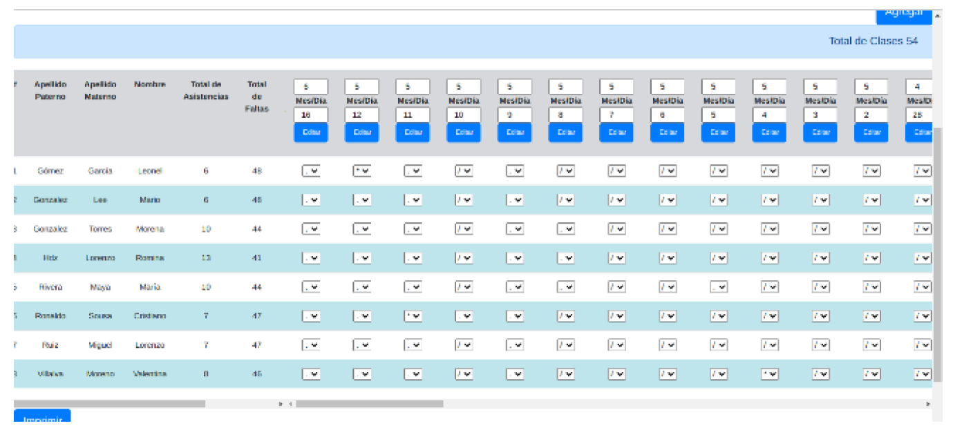Viewport: 953px width, 439px height.
Task: Open Morena's attendance dropdown for day 4
Action: [x=770, y=229]
